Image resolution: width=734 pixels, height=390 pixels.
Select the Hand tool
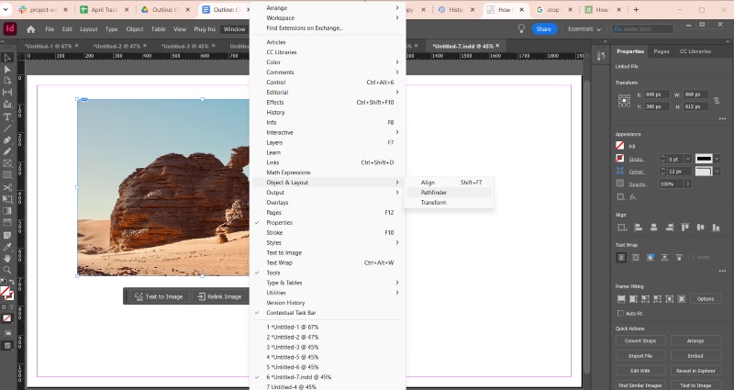(7, 259)
